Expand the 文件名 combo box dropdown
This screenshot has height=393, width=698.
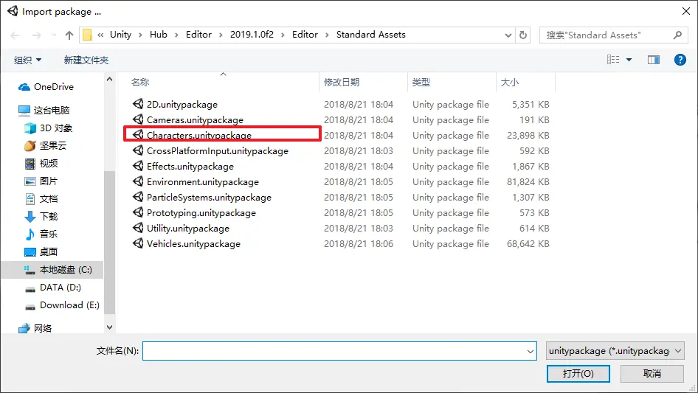click(531, 351)
